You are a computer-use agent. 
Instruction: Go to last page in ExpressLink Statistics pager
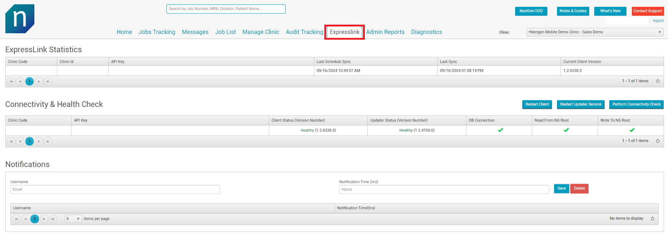(x=48, y=82)
